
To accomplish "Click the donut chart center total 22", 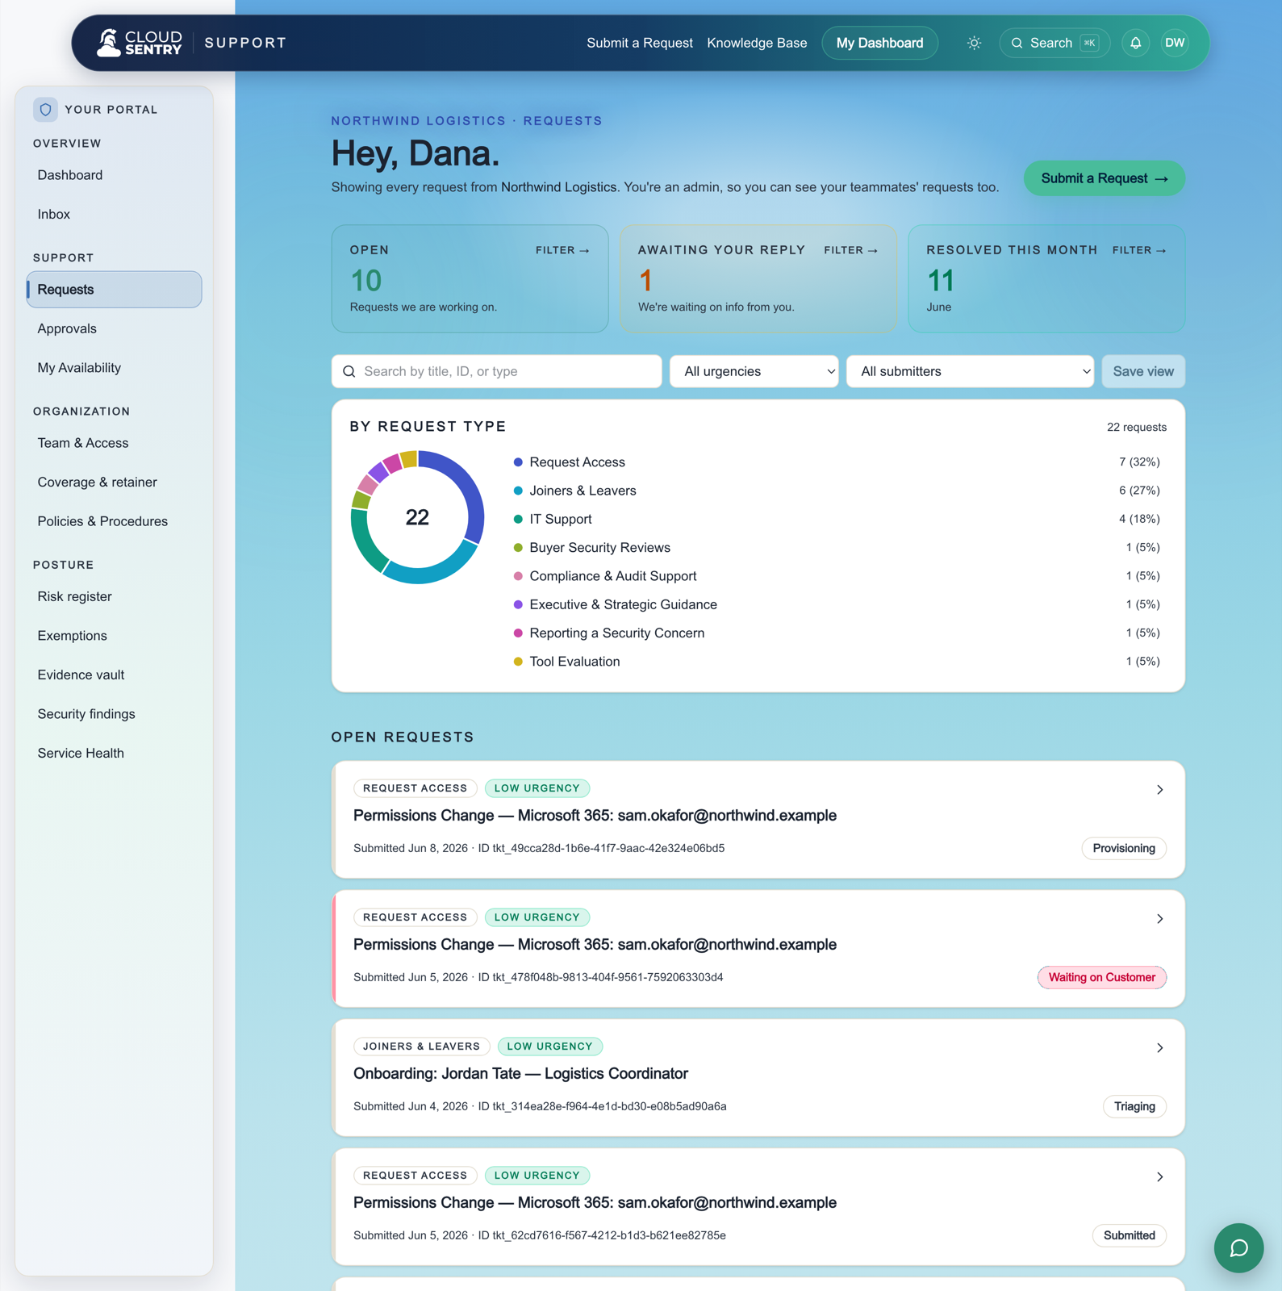I will [417, 517].
